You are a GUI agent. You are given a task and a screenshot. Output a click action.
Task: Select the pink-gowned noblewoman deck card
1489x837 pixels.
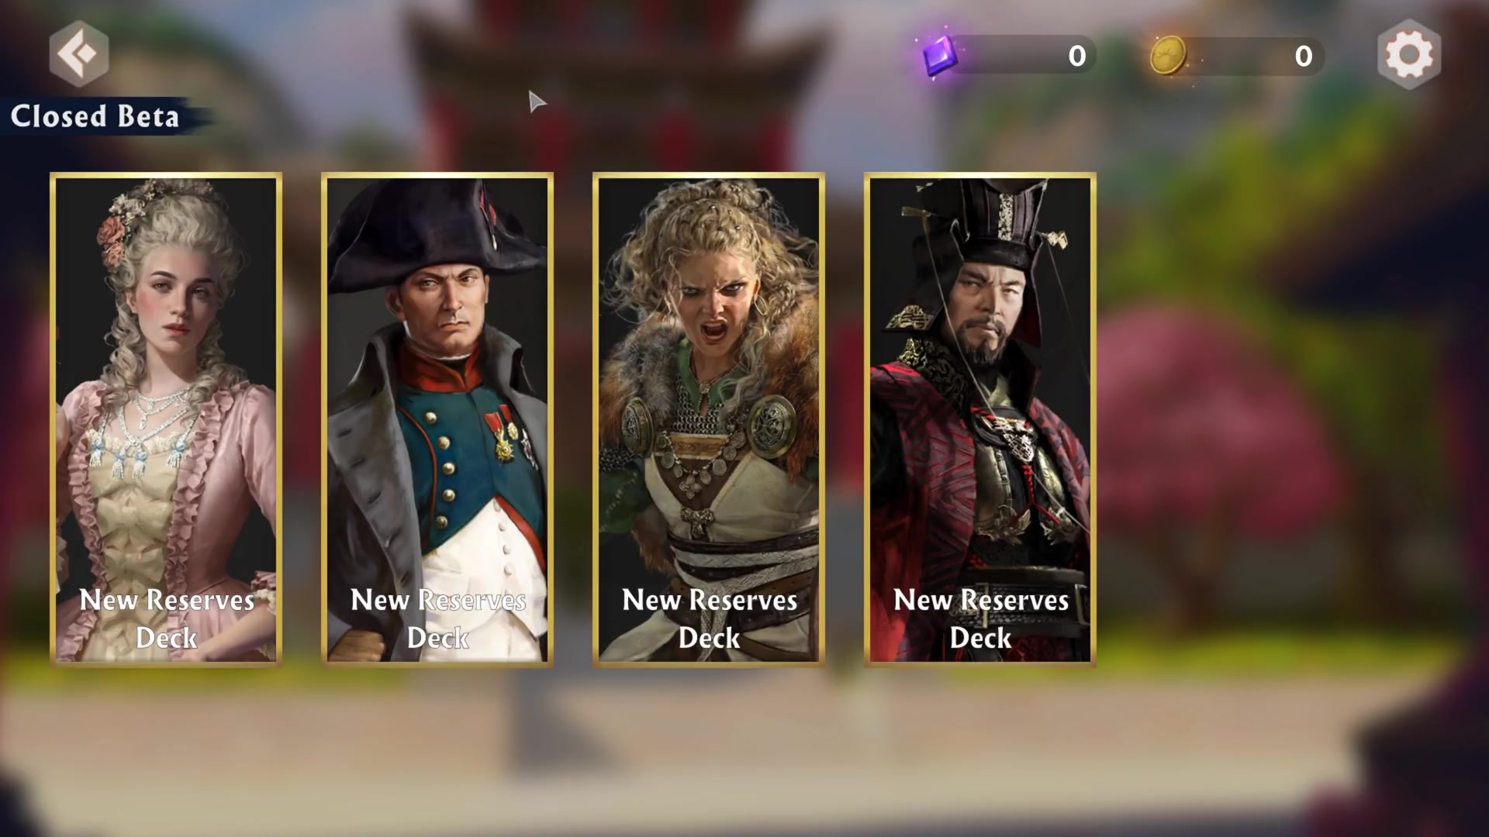(166, 419)
